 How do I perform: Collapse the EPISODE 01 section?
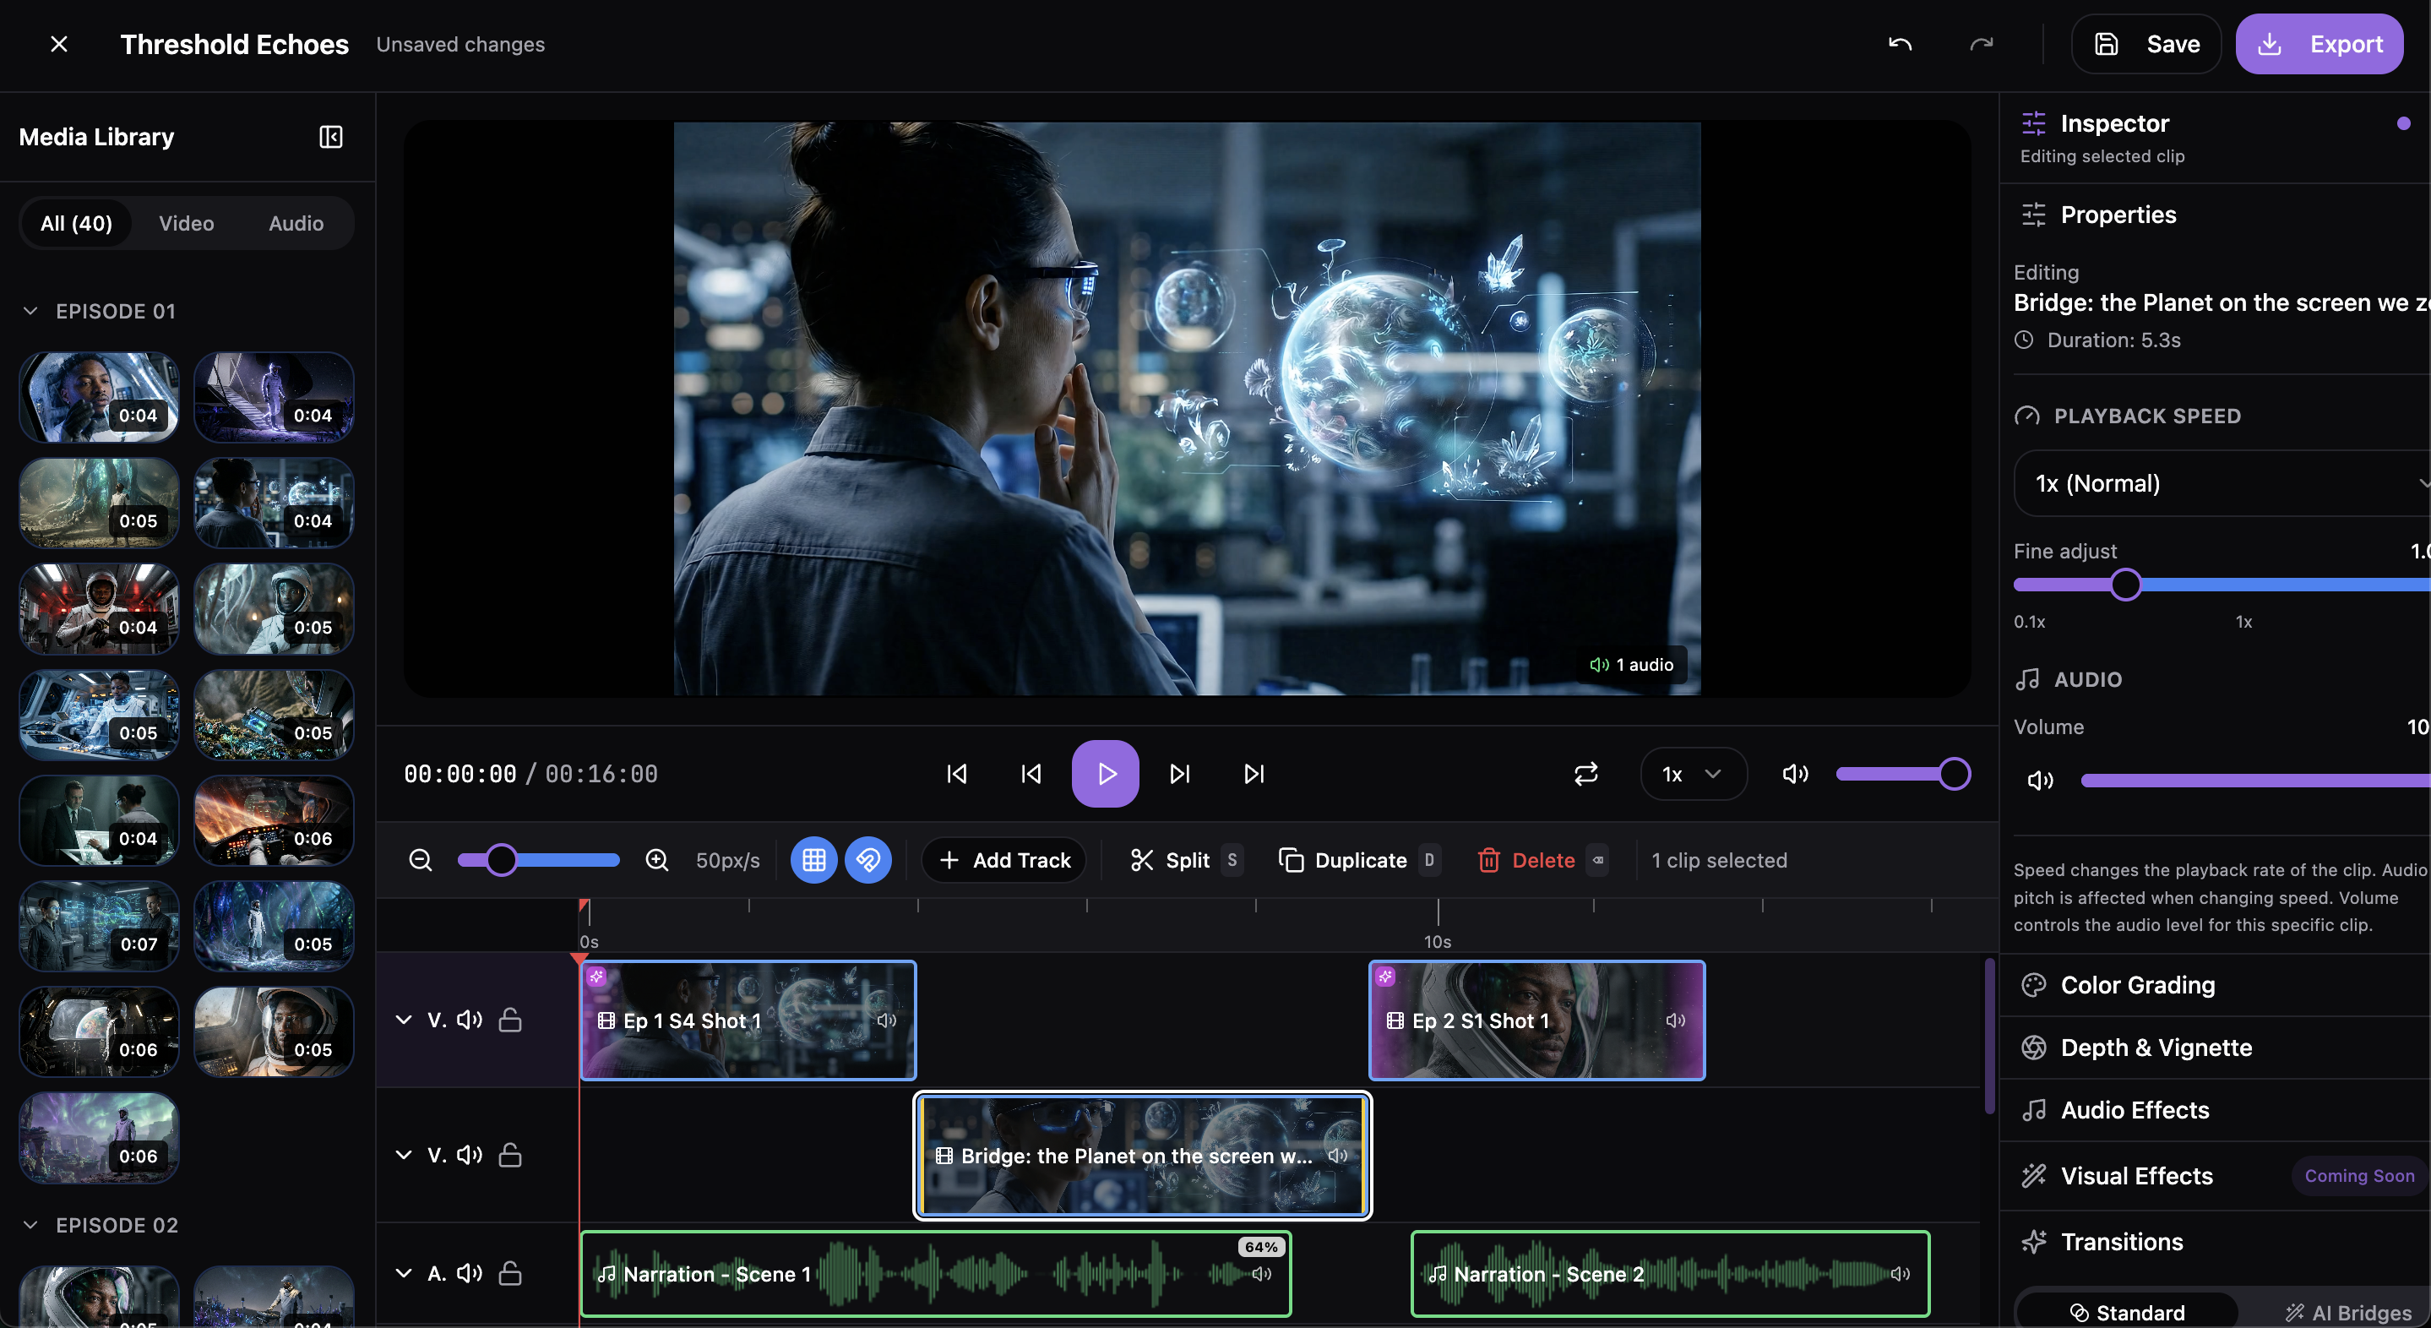(x=30, y=312)
